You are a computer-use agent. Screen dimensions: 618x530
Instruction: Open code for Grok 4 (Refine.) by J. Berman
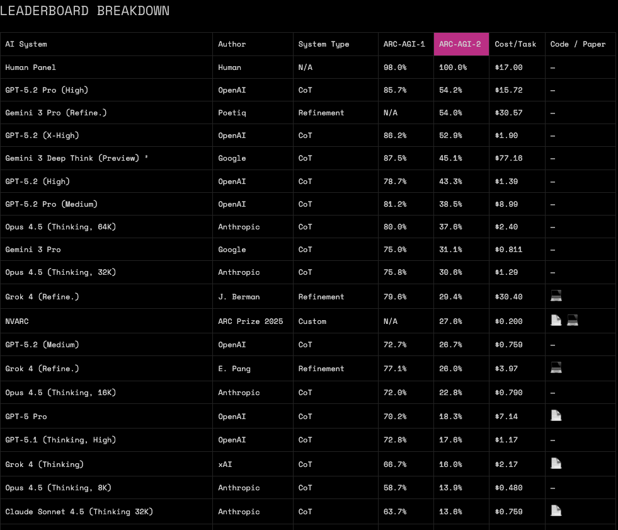556,296
